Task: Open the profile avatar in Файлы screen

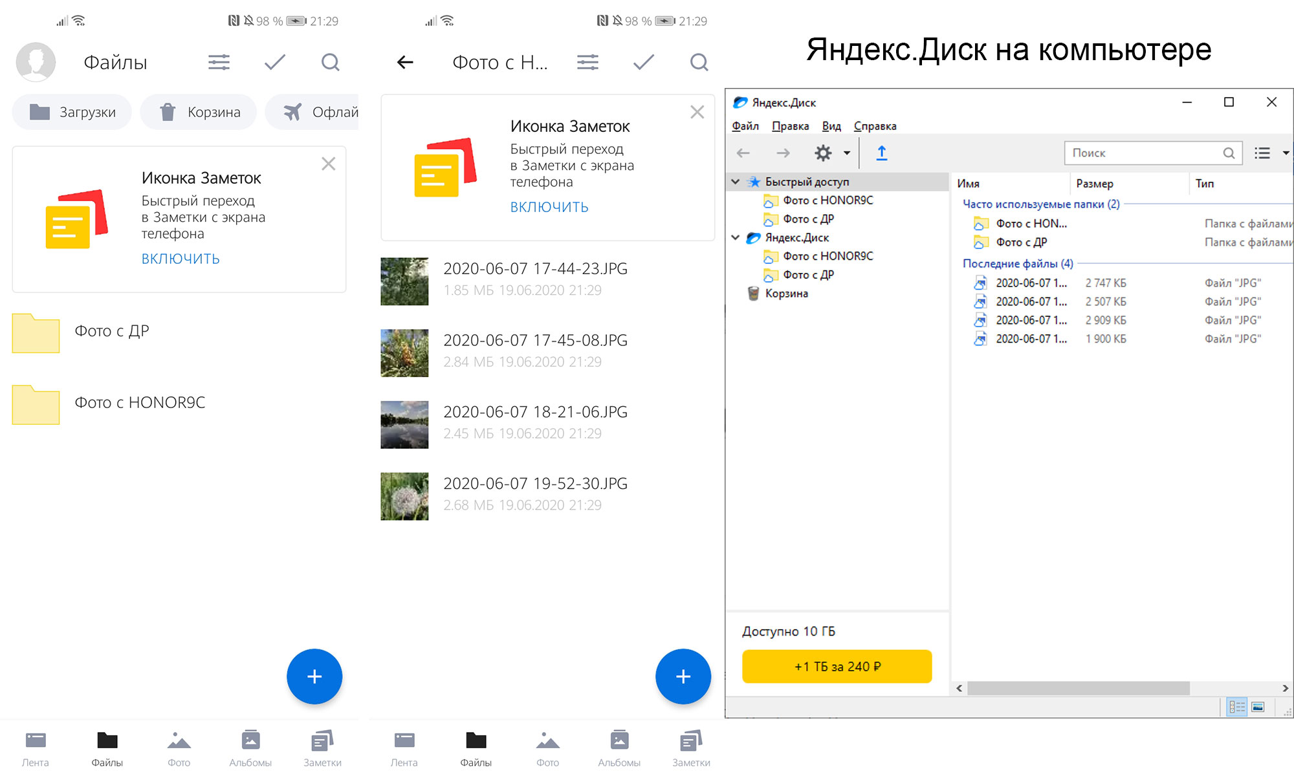Action: [36, 62]
